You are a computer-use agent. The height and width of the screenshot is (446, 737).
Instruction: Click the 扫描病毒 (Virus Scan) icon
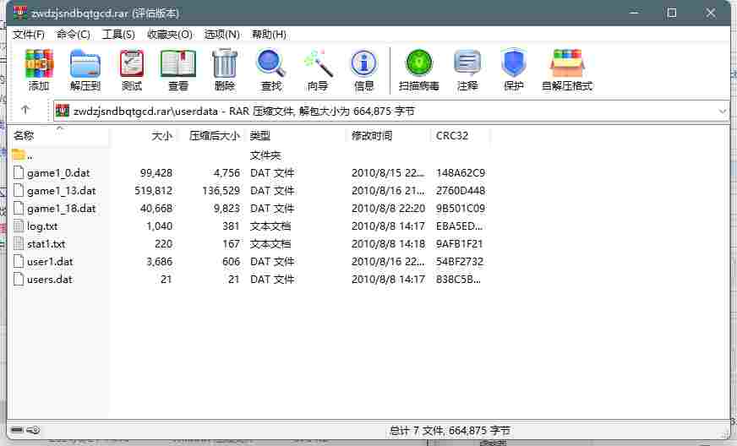click(x=419, y=63)
